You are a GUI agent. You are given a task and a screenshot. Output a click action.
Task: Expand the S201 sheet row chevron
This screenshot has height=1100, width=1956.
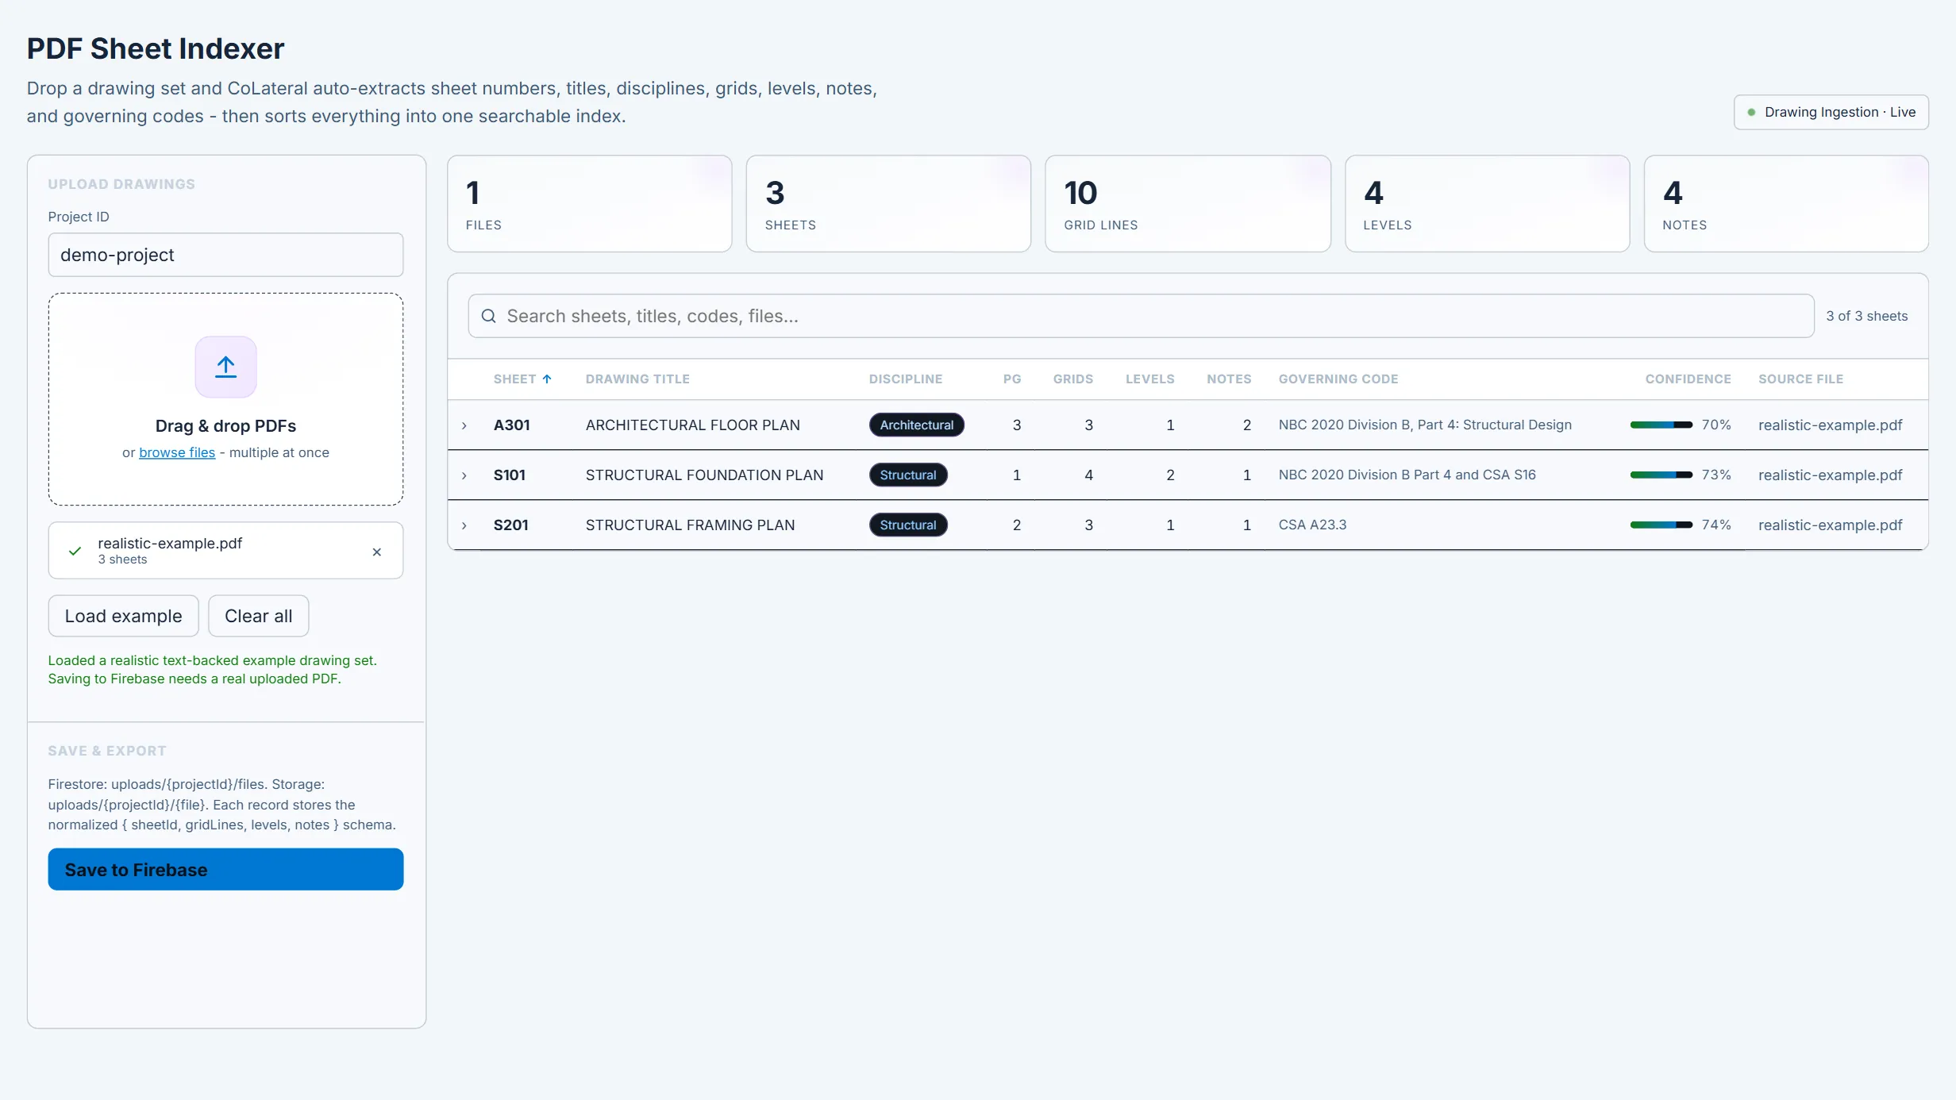point(464,525)
